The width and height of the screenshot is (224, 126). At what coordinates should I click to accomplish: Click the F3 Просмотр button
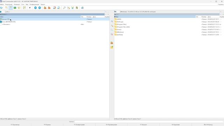[x=15, y=125]
